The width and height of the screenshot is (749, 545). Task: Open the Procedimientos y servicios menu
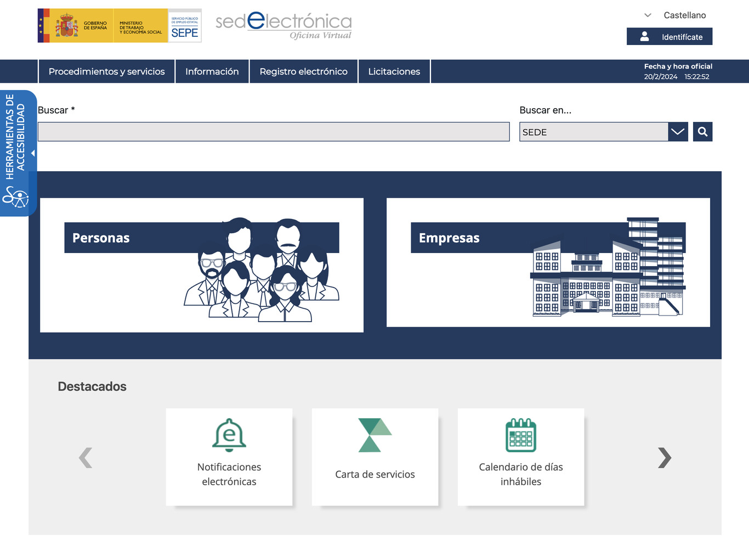106,71
